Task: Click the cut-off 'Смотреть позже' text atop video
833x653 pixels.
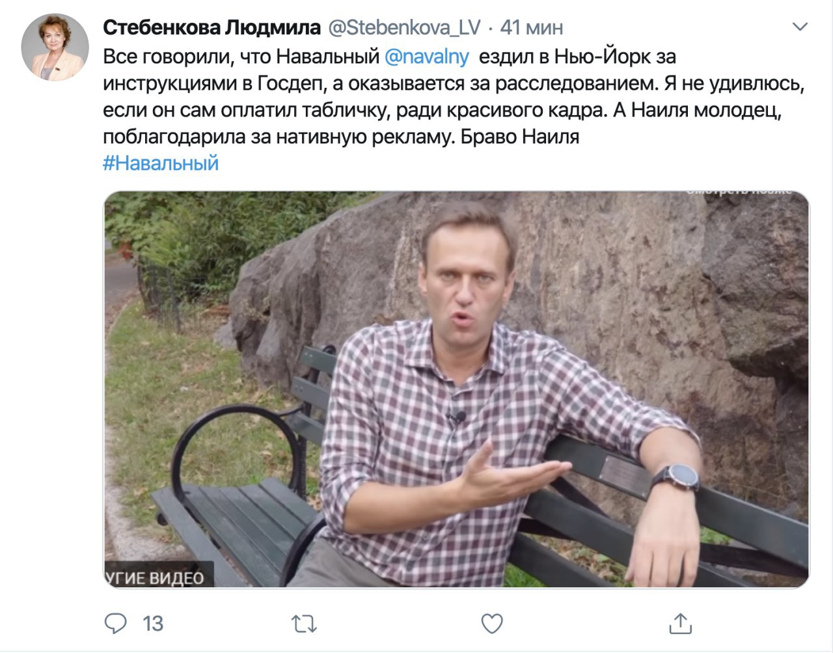Action: tap(739, 191)
